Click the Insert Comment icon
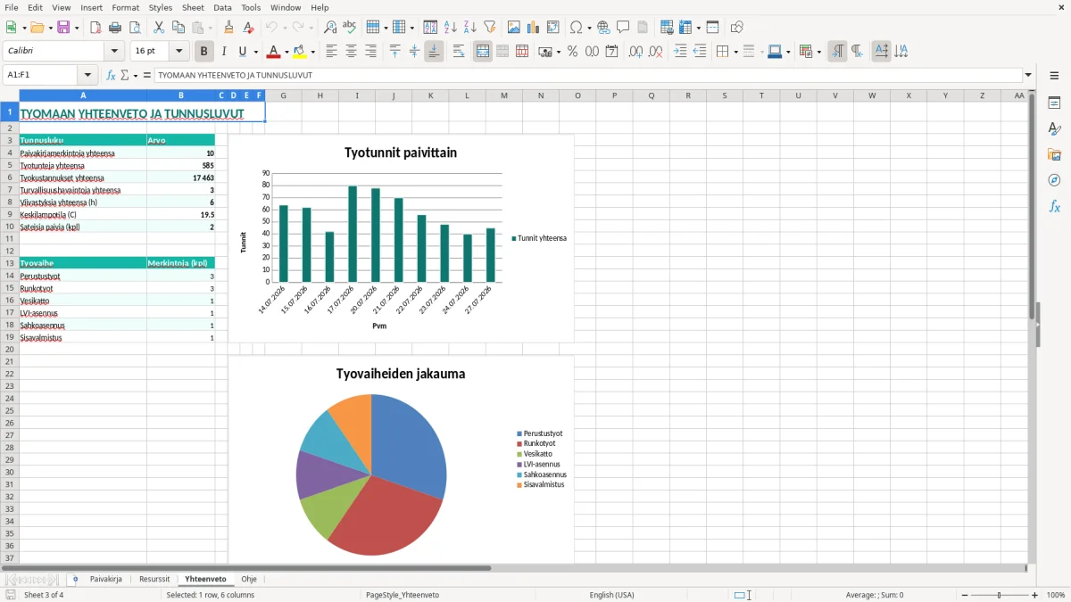This screenshot has width=1071, height=602. (x=623, y=28)
